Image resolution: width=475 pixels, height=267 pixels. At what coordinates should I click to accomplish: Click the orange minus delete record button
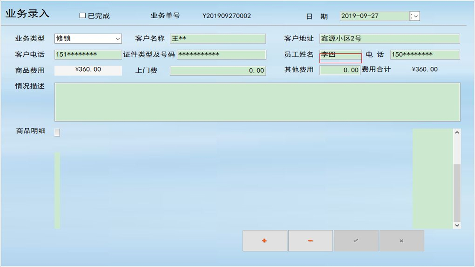coord(310,240)
